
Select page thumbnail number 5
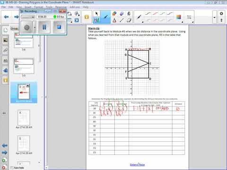point(24,144)
